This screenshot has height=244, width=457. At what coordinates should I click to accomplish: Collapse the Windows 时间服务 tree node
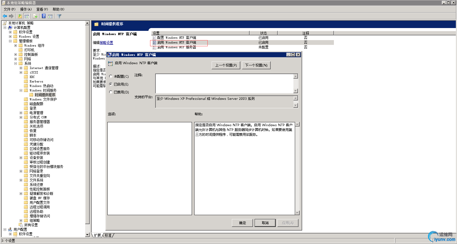(x=21, y=90)
